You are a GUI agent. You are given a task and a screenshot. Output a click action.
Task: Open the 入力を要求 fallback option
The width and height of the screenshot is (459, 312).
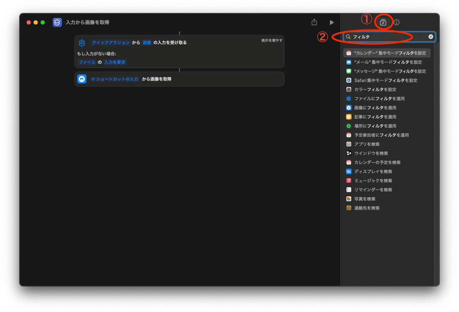coord(115,62)
